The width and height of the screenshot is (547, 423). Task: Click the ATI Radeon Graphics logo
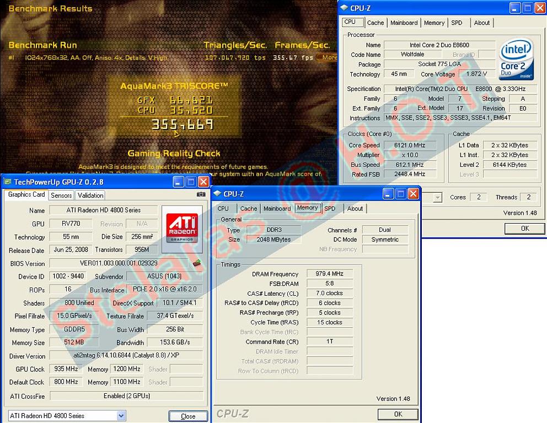click(182, 229)
